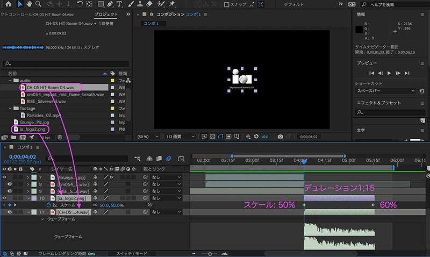Open the viewer magnification (50 %) dropdown

click(148, 137)
